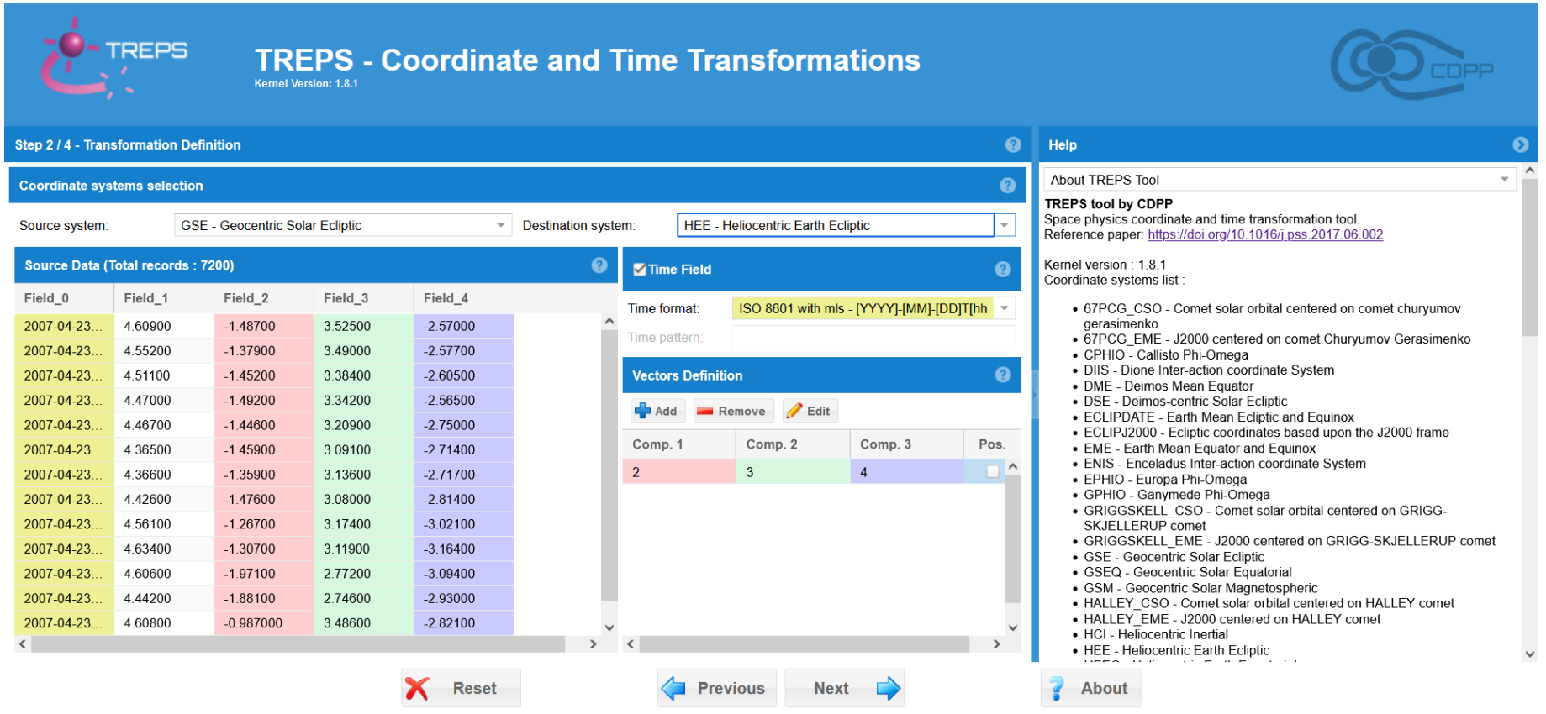Select cell with value 4.63400
The image size is (1546, 714).
(164, 549)
